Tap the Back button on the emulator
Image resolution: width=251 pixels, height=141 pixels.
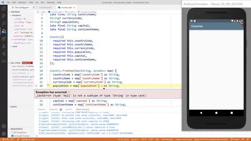(x=201, y=113)
